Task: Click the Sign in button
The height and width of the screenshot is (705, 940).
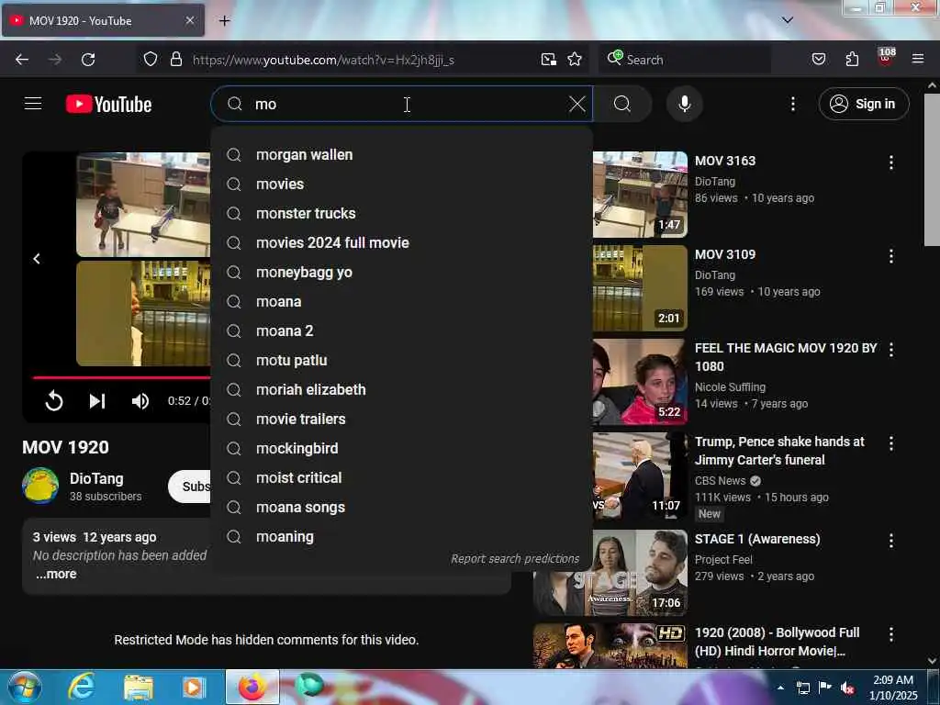Action: tap(863, 104)
